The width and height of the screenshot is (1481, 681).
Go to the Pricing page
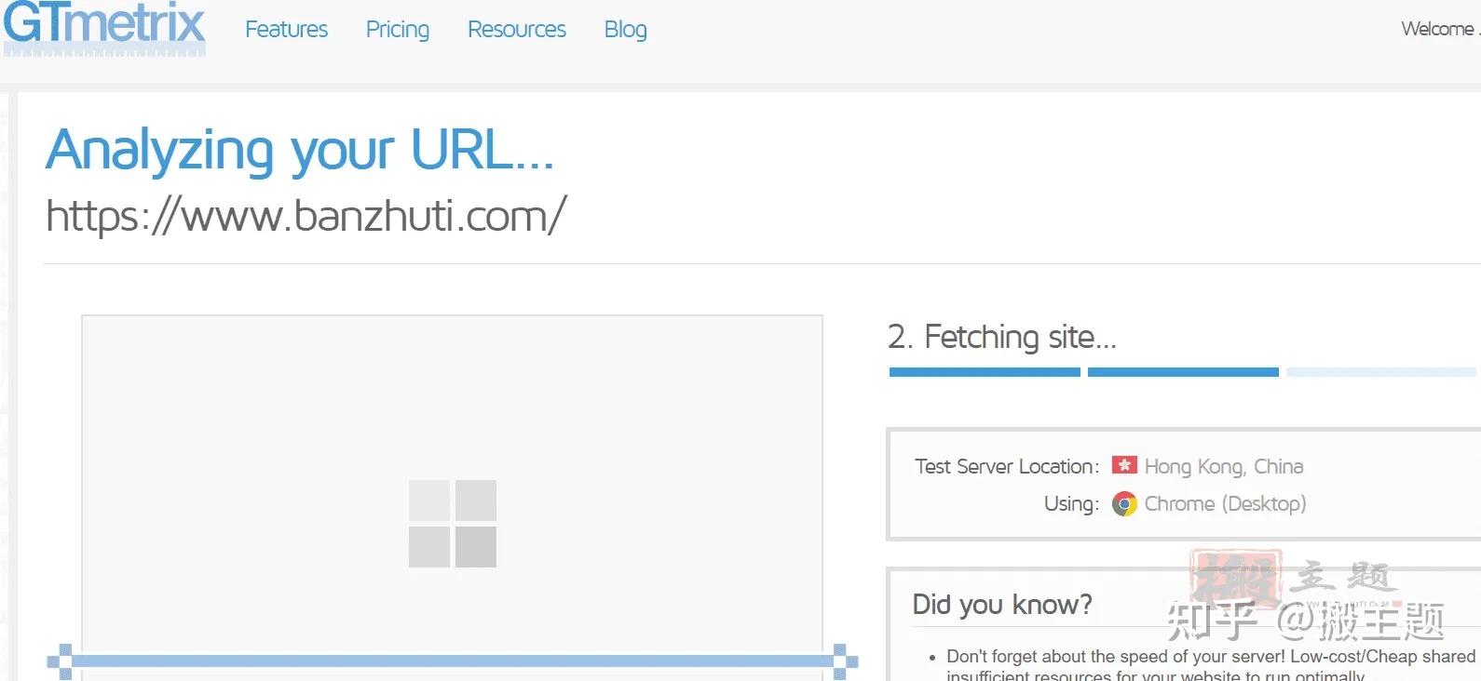[397, 30]
